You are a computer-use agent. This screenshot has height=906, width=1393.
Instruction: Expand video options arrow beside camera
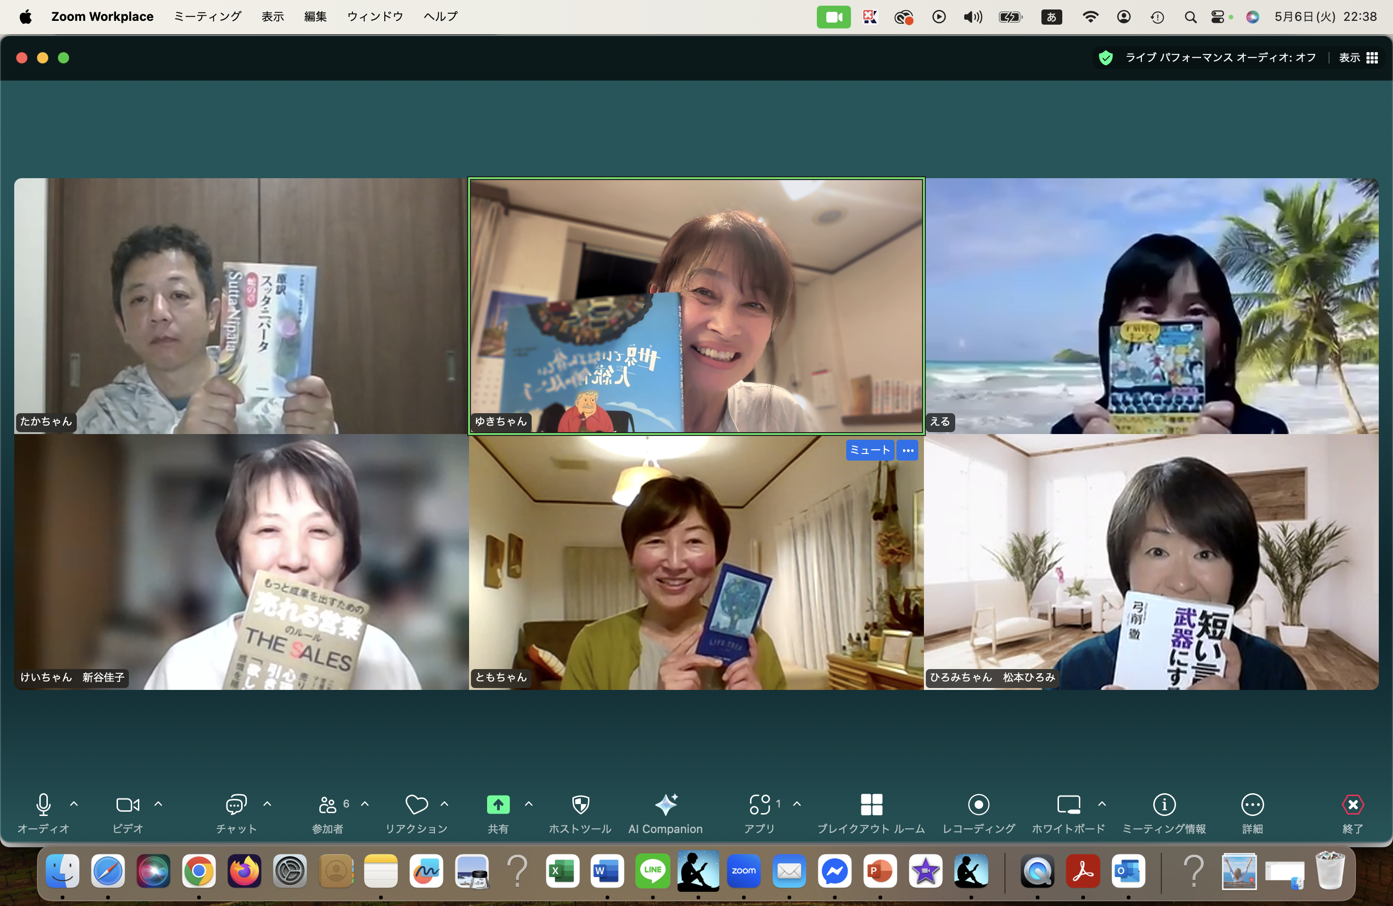click(x=158, y=804)
